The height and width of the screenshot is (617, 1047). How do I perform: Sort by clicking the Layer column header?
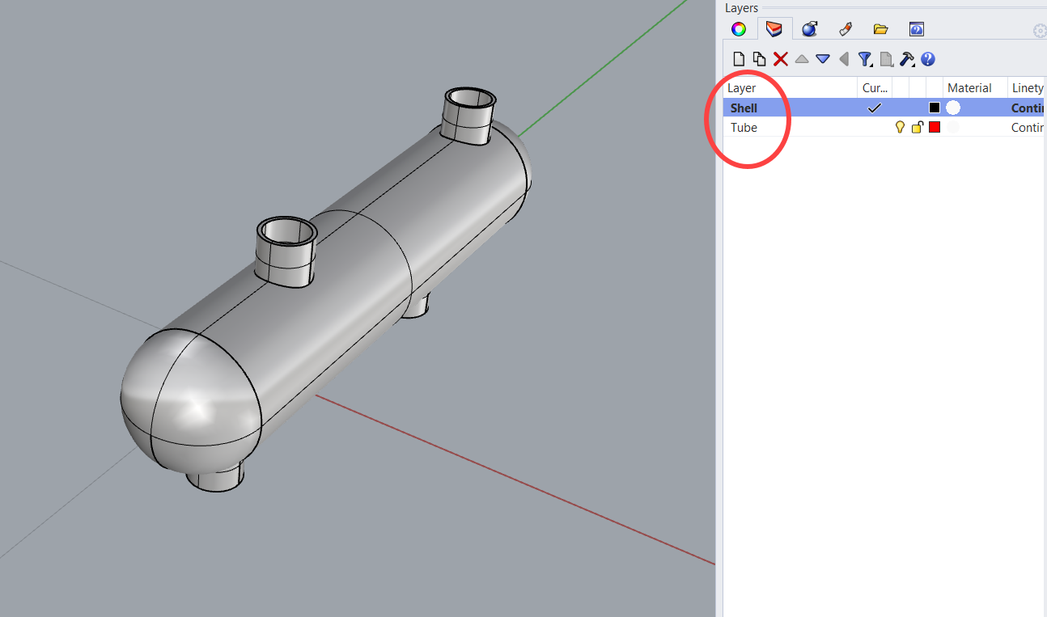tap(741, 87)
